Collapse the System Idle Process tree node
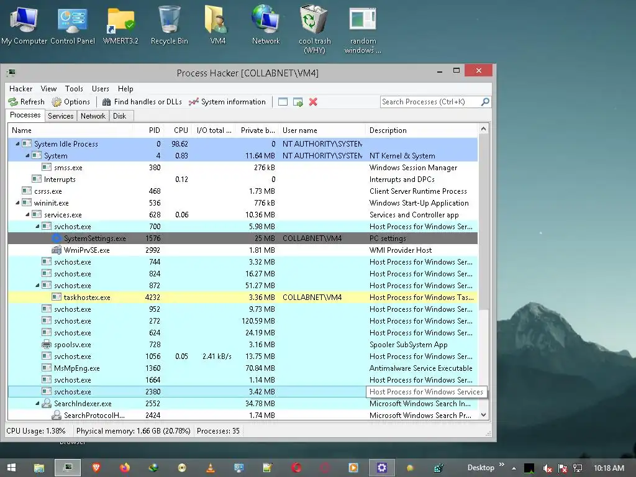 [x=17, y=144]
